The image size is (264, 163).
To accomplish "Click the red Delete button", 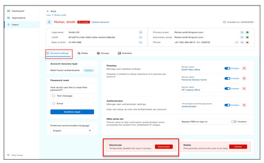I will pos(238,147).
